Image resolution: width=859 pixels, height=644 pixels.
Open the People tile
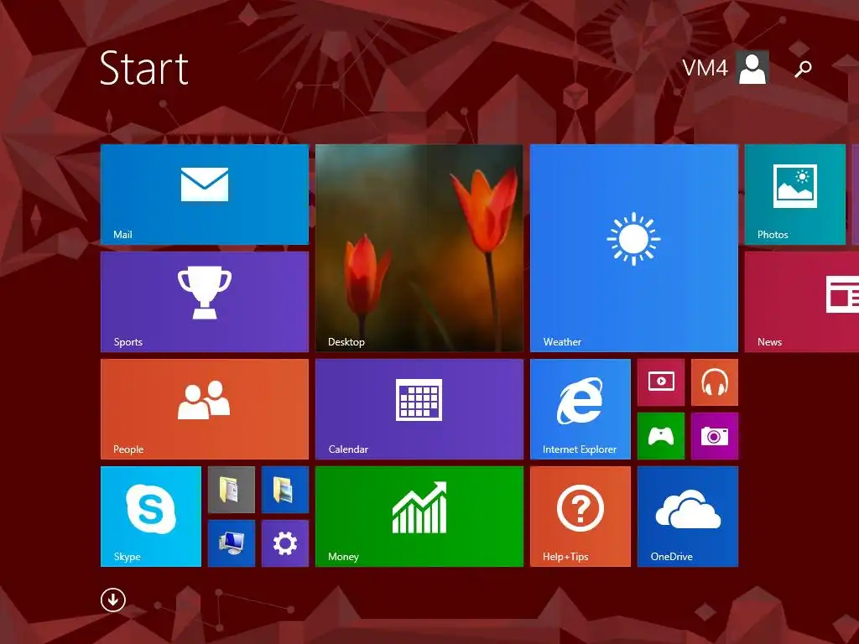(205, 409)
